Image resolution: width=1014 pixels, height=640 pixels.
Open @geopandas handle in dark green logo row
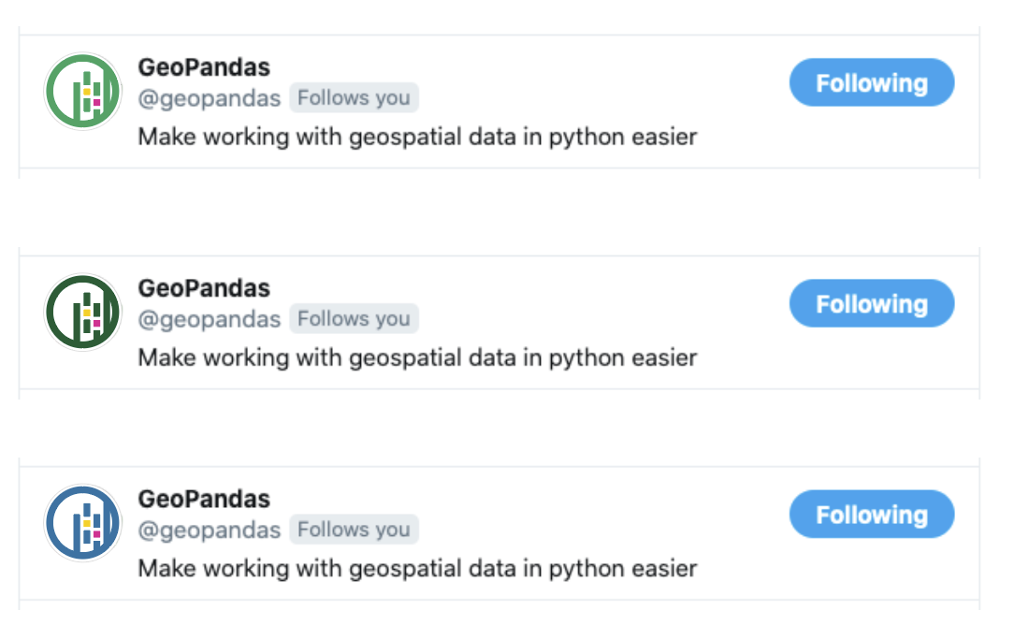(x=210, y=319)
